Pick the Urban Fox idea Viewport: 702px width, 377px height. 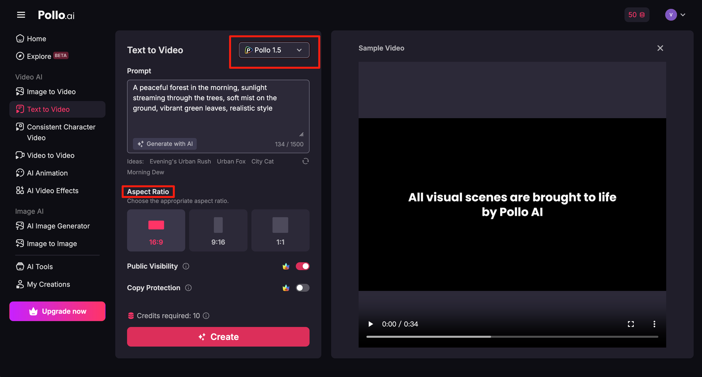(231, 161)
